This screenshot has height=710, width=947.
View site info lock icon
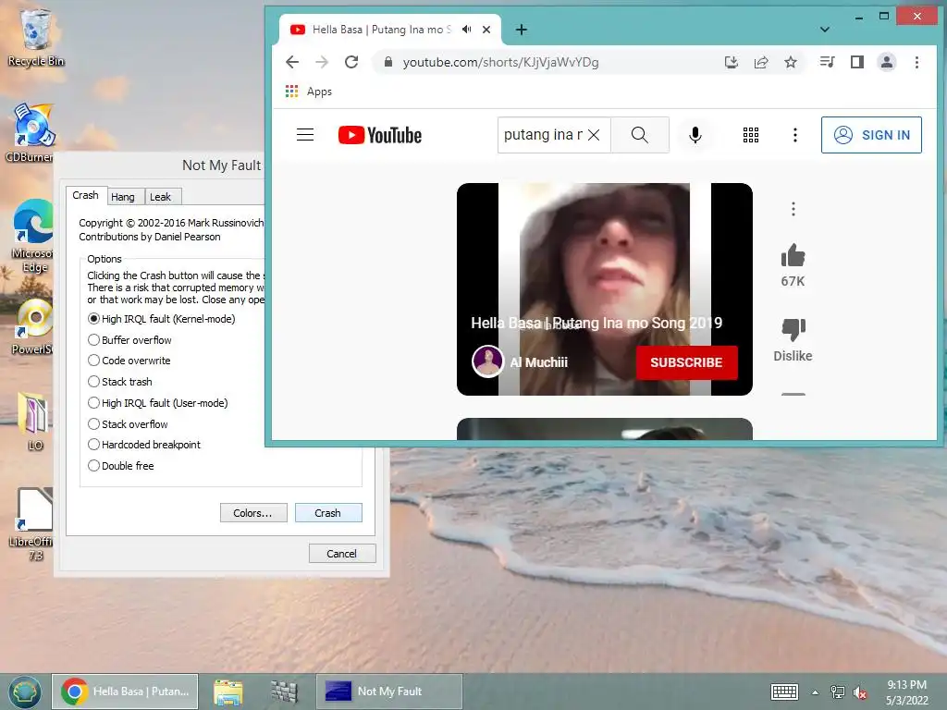pos(388,62)
